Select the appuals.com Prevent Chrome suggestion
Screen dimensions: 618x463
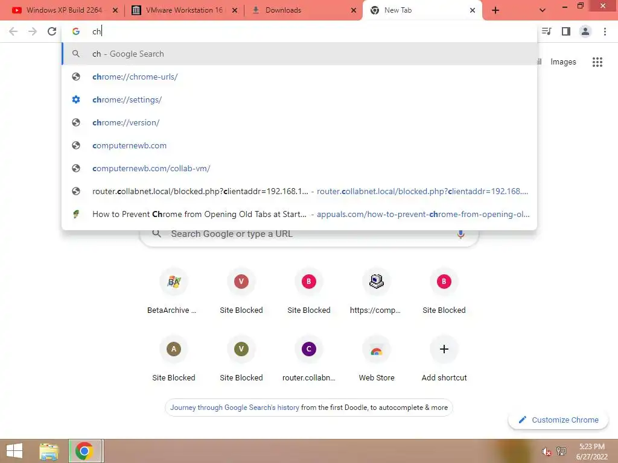pyautogui.click(x=299, y=214)
